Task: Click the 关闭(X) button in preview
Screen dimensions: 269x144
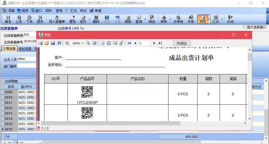Action: [x=182, y=43]
